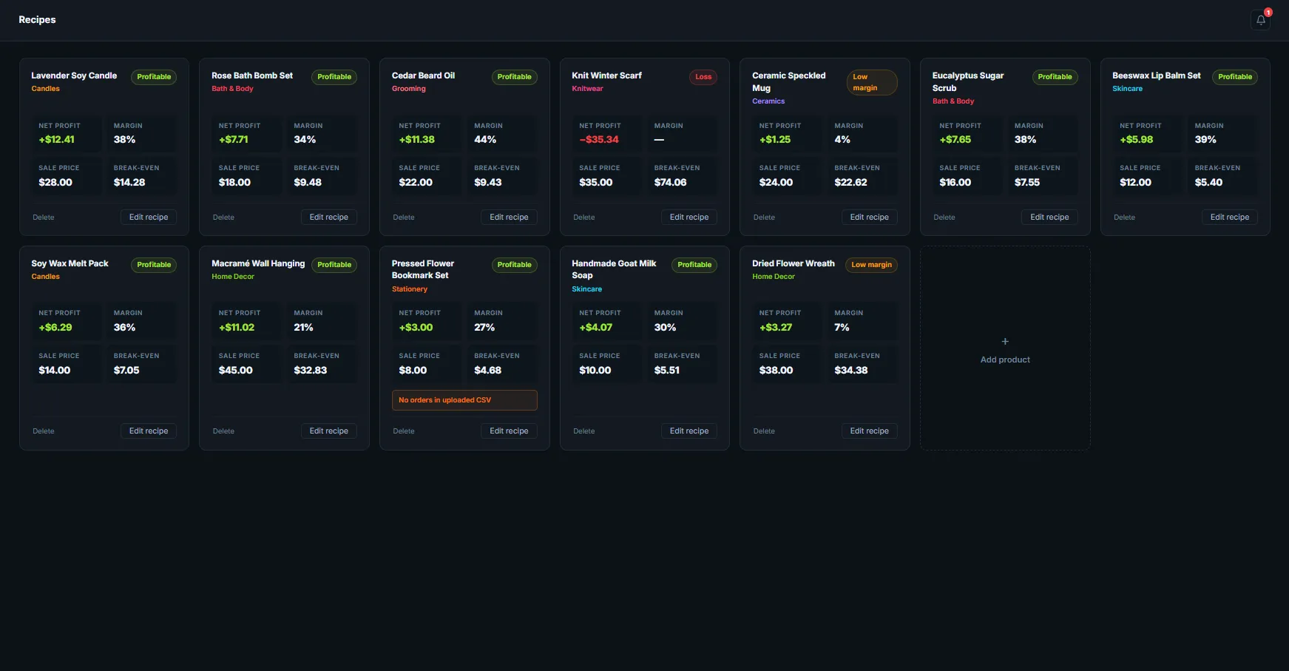
Task: Open the notifications bell icon
Action: 1261,20
